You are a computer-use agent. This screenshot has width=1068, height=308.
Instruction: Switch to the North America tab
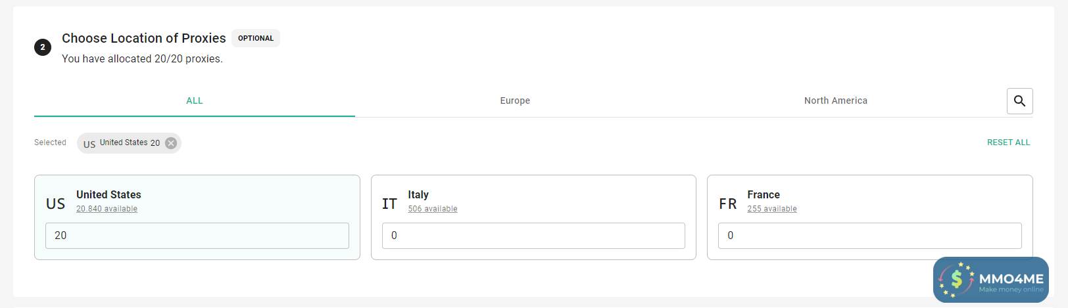(835, 100)
